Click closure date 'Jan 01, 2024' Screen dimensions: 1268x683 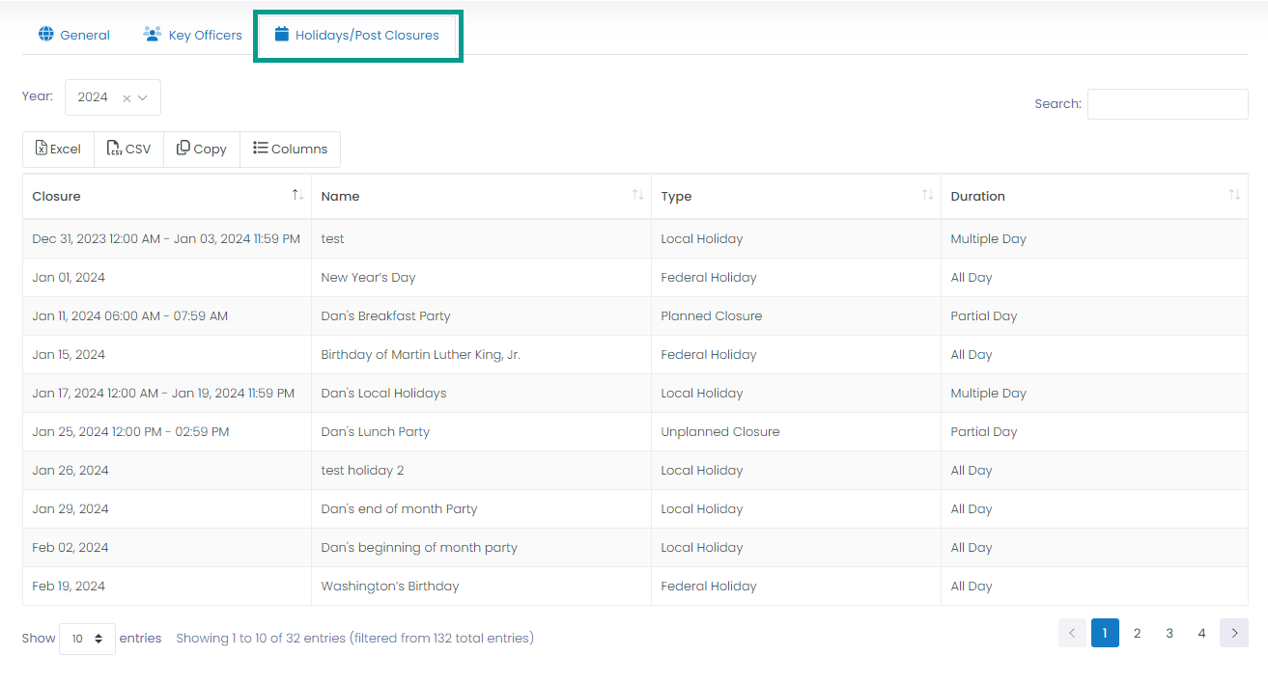click(69, 277)
